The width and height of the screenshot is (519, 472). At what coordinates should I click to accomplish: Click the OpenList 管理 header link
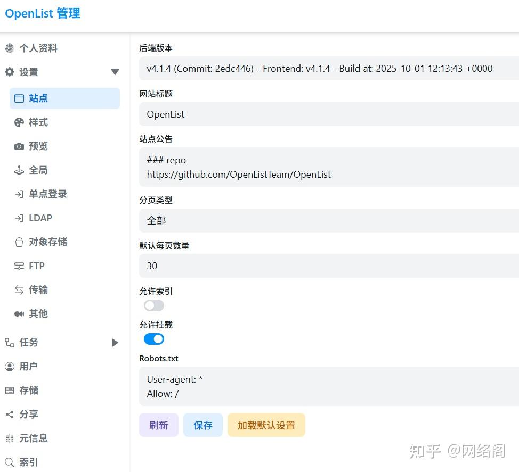pyautogui.click(x=42, y=14)
